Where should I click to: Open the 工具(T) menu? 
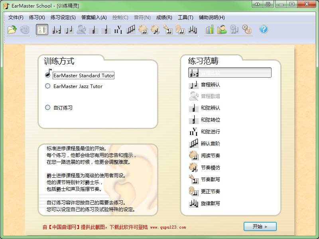pos(185,18)
